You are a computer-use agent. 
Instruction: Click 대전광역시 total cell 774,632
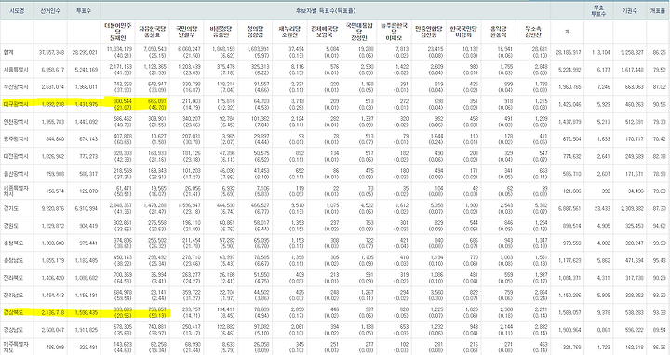[x=571, y=157]
